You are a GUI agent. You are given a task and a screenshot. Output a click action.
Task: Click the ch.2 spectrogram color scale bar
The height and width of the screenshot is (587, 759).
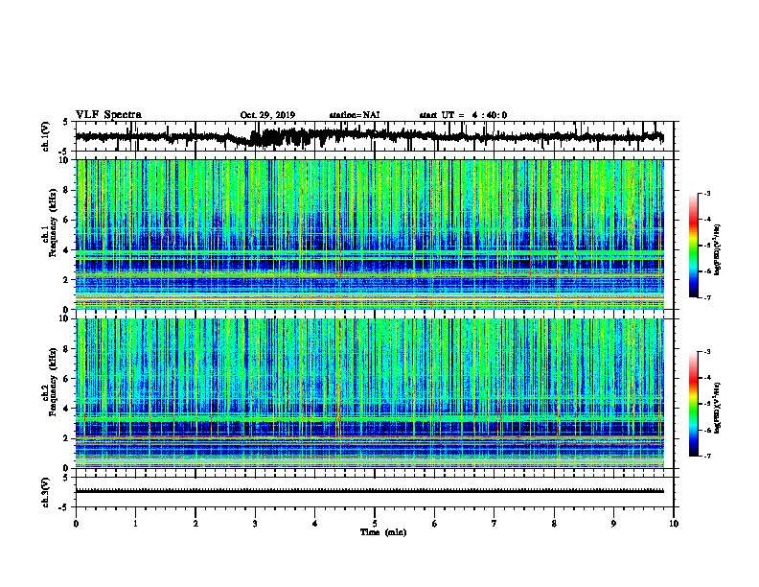click(x=693, y=404)
